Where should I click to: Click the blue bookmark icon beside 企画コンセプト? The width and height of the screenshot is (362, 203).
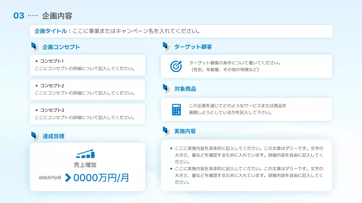click(35, 47)
